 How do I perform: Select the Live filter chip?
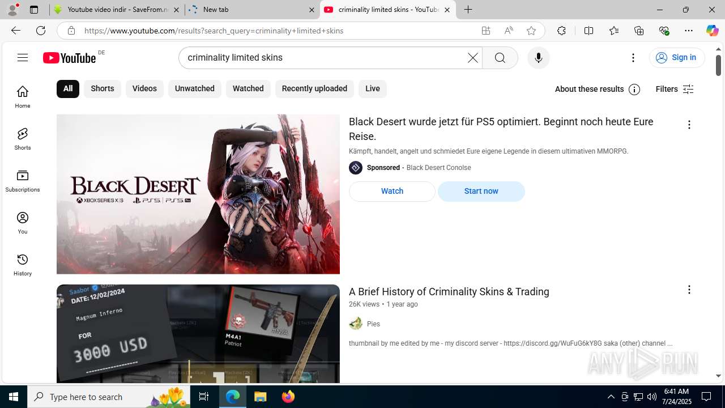click(373, 89)
